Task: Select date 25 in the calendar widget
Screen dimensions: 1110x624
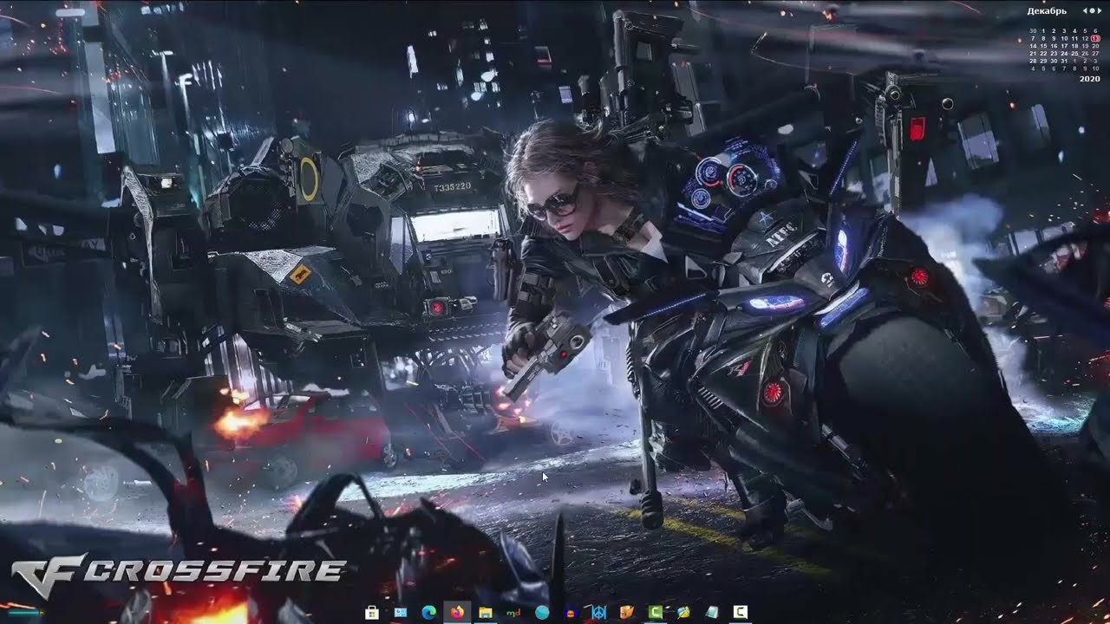Action: click(x=1074, y=54)
